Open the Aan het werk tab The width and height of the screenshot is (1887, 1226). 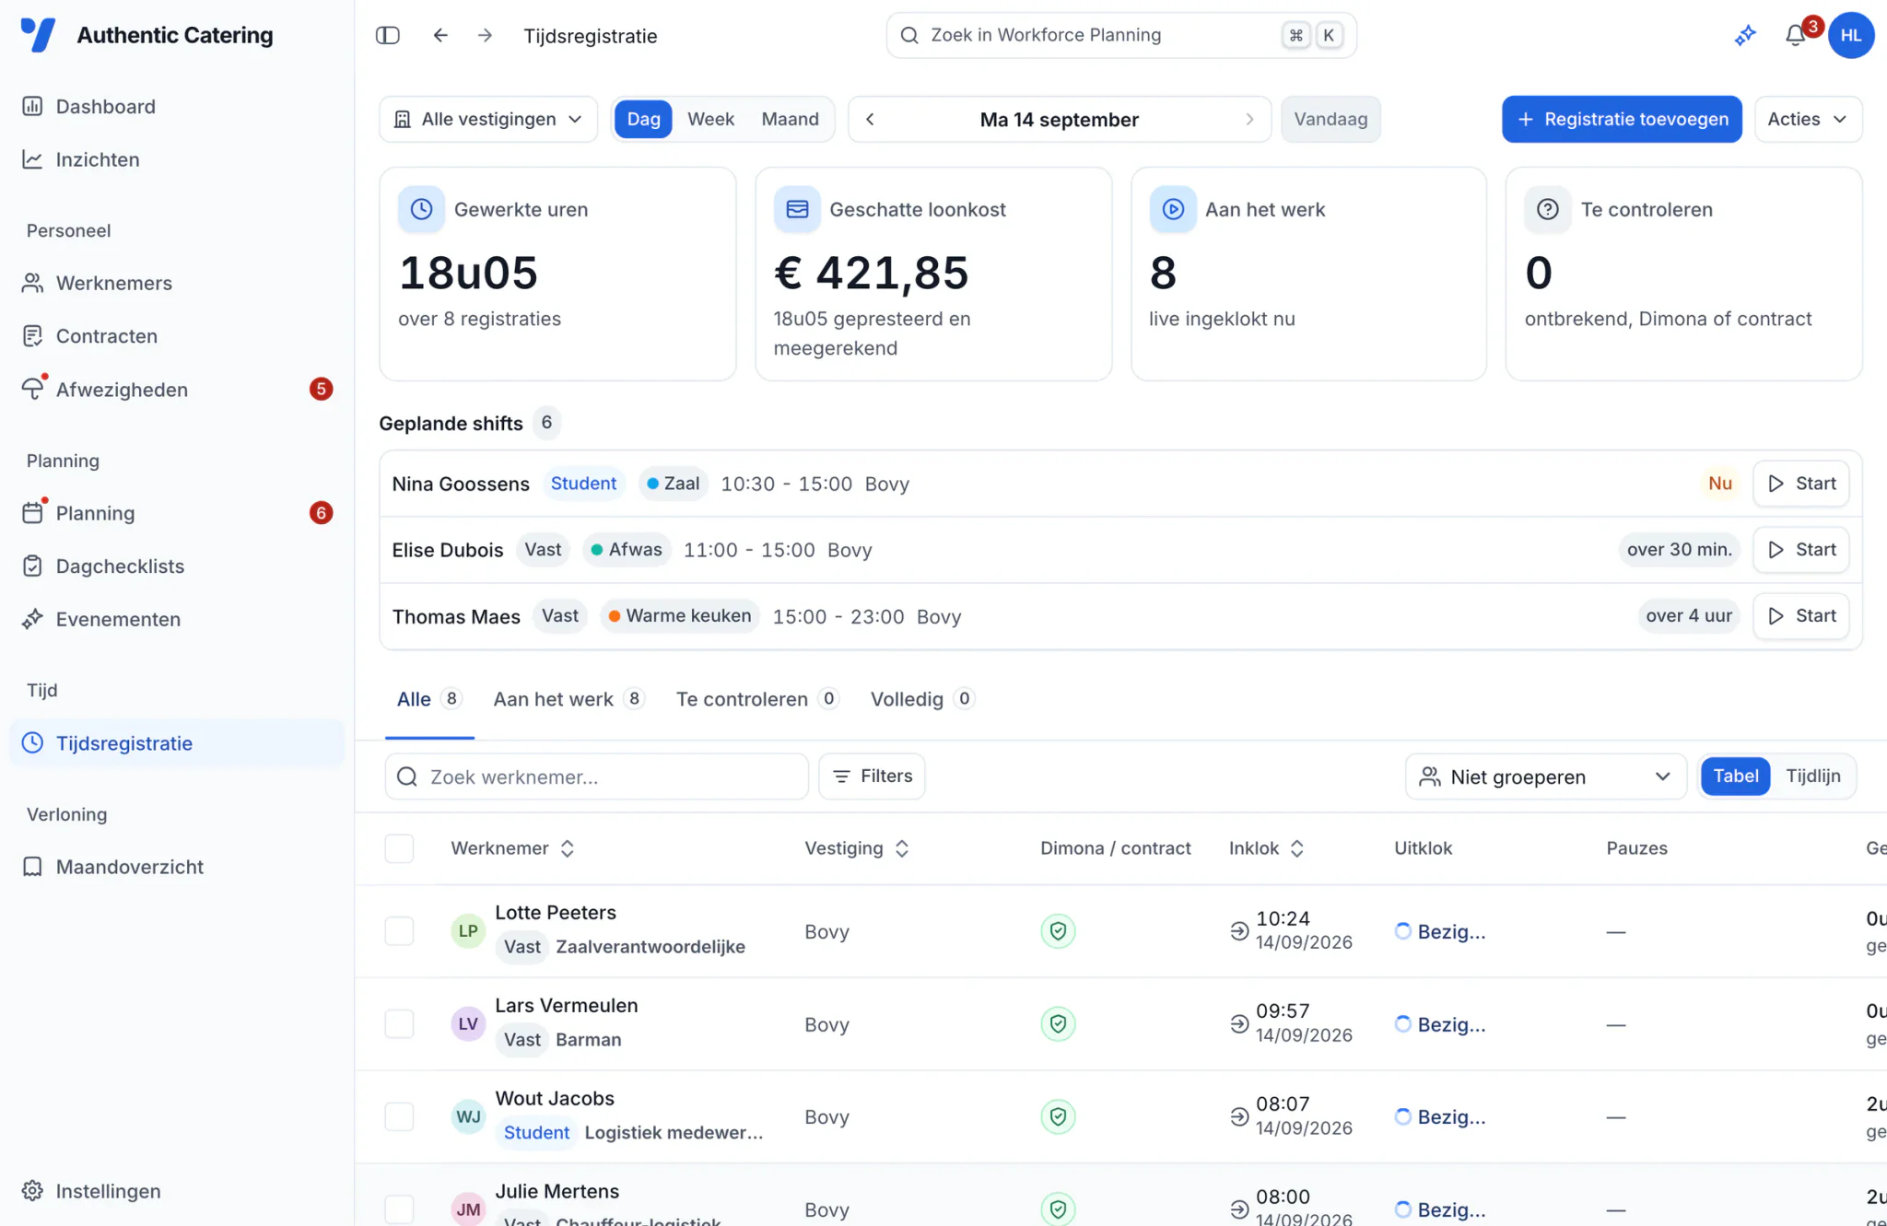(568, 699)
